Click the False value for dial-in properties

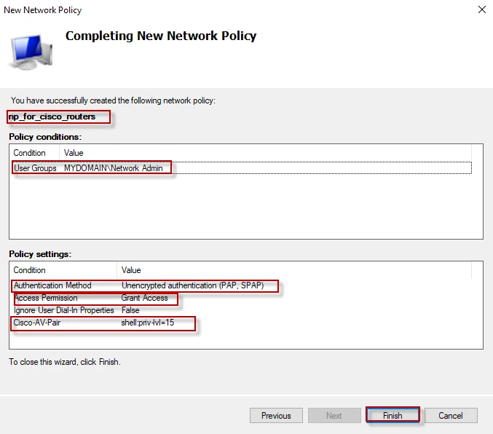pyautogui.click(x=130, y=310)
